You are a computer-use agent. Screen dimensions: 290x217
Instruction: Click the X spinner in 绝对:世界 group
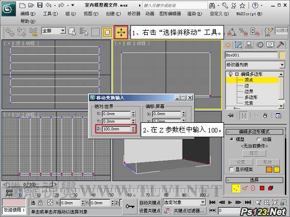133,114
